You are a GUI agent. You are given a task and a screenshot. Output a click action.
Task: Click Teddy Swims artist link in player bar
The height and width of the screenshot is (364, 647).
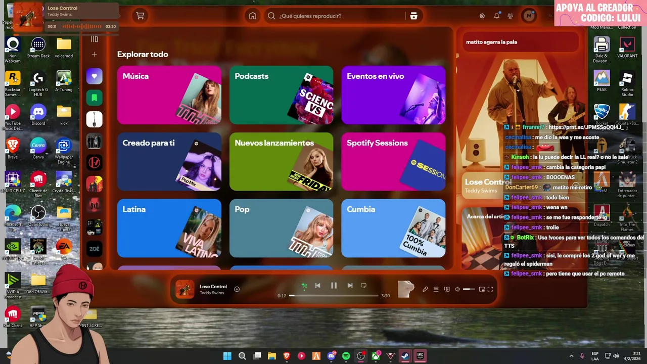[212, 293]
